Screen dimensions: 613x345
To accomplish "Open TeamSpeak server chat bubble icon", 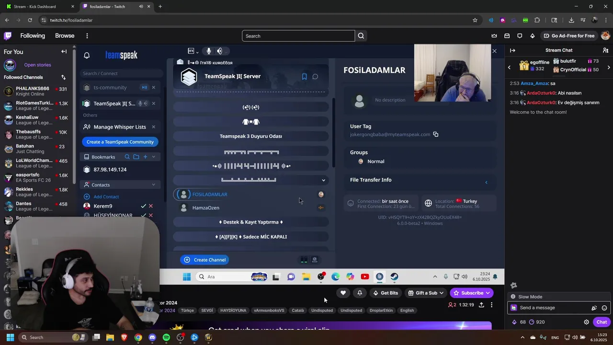I will 315,77.
